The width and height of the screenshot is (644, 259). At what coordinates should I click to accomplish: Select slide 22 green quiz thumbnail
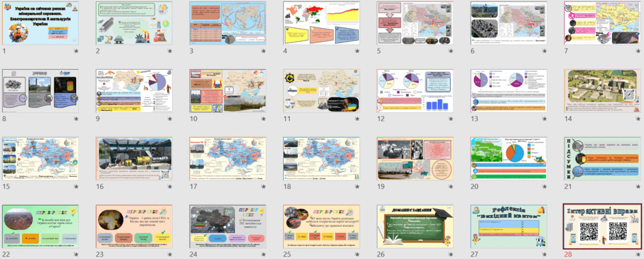click(40, 227)
